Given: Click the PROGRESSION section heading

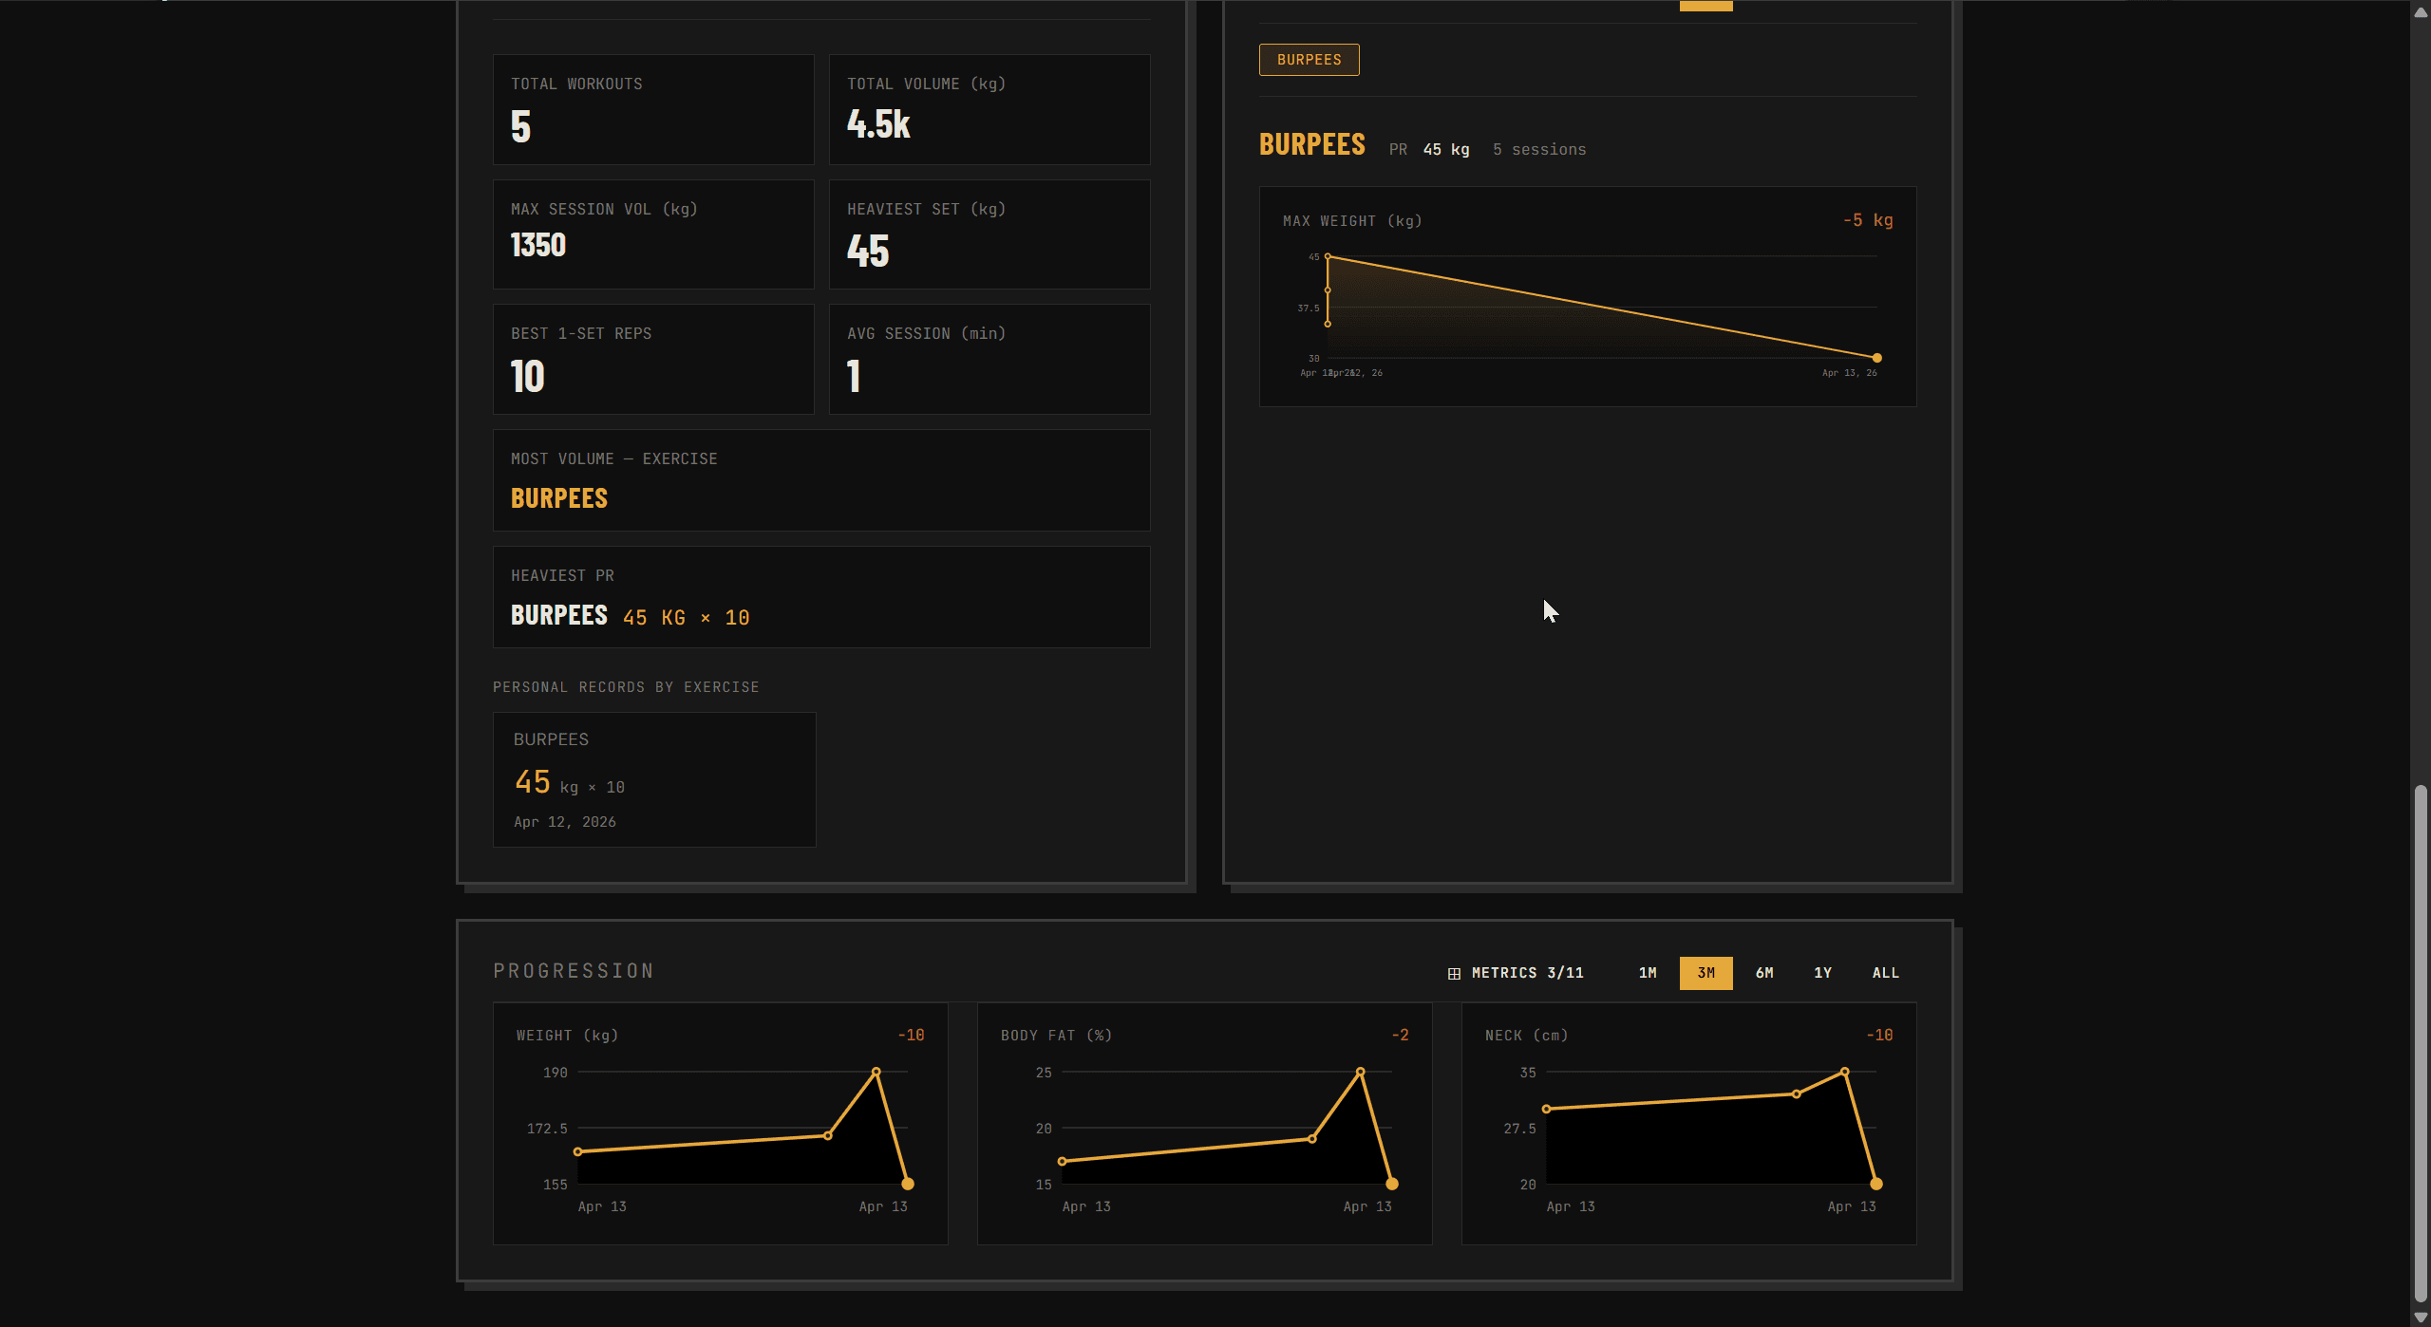Looking at the screenshot, I should [x=574, y=971].
